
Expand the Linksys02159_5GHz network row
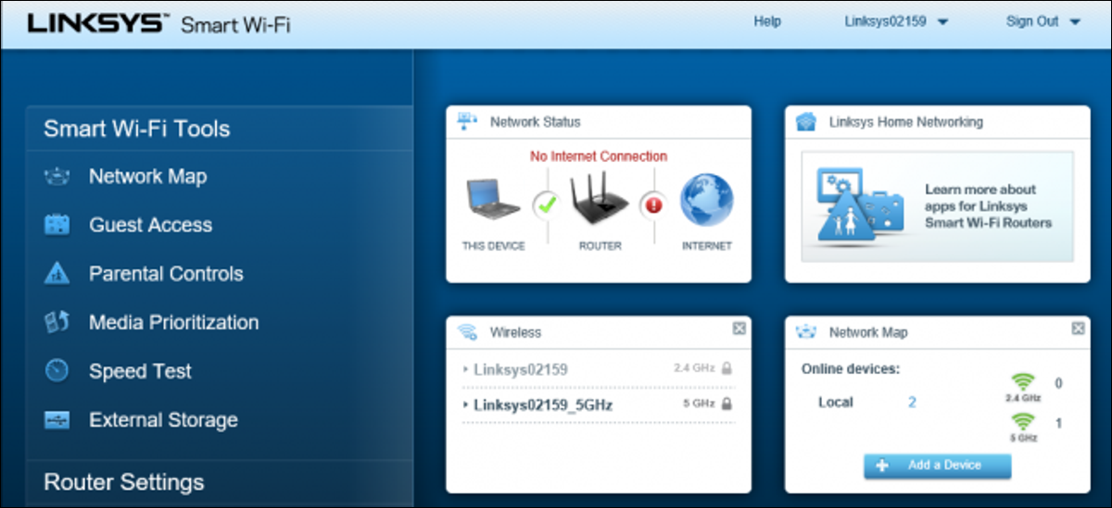(x=599, y=405)
